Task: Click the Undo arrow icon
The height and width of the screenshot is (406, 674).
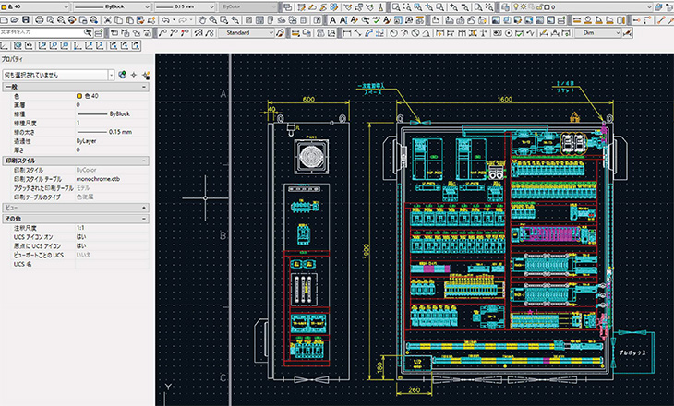Action: (x=165, y=19)
